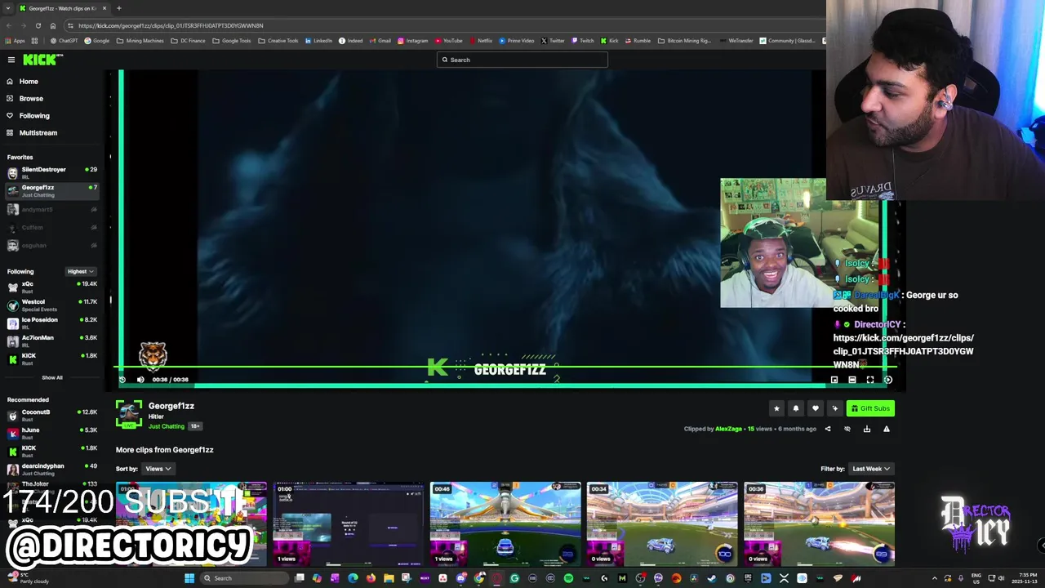Open hJune recommended channel

click(x=52, y=433)
